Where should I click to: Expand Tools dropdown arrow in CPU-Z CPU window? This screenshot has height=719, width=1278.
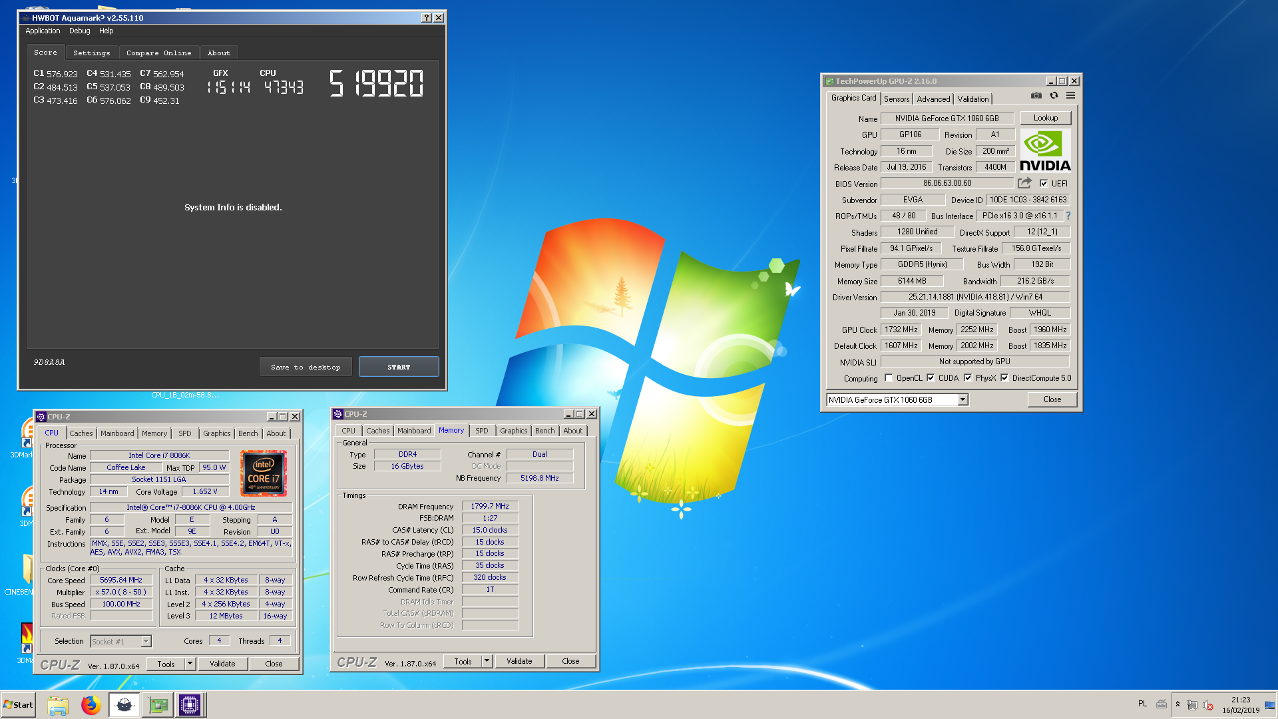click(x=190, y=664)
